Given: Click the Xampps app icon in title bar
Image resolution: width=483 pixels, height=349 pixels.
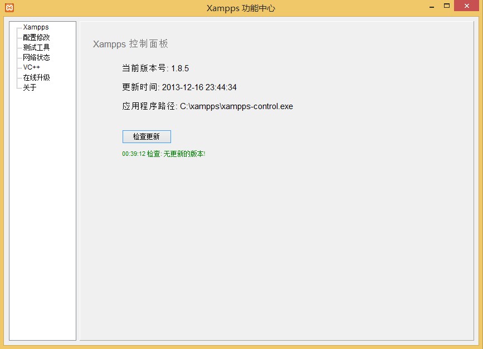Looking at the screenshot, I should click(x=9, y=7).
